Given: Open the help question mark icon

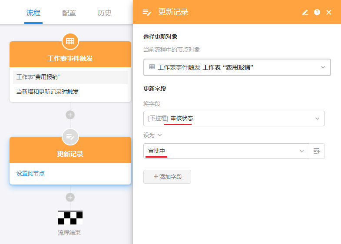Looking at the screenshot, I should [x=317, y=12].
